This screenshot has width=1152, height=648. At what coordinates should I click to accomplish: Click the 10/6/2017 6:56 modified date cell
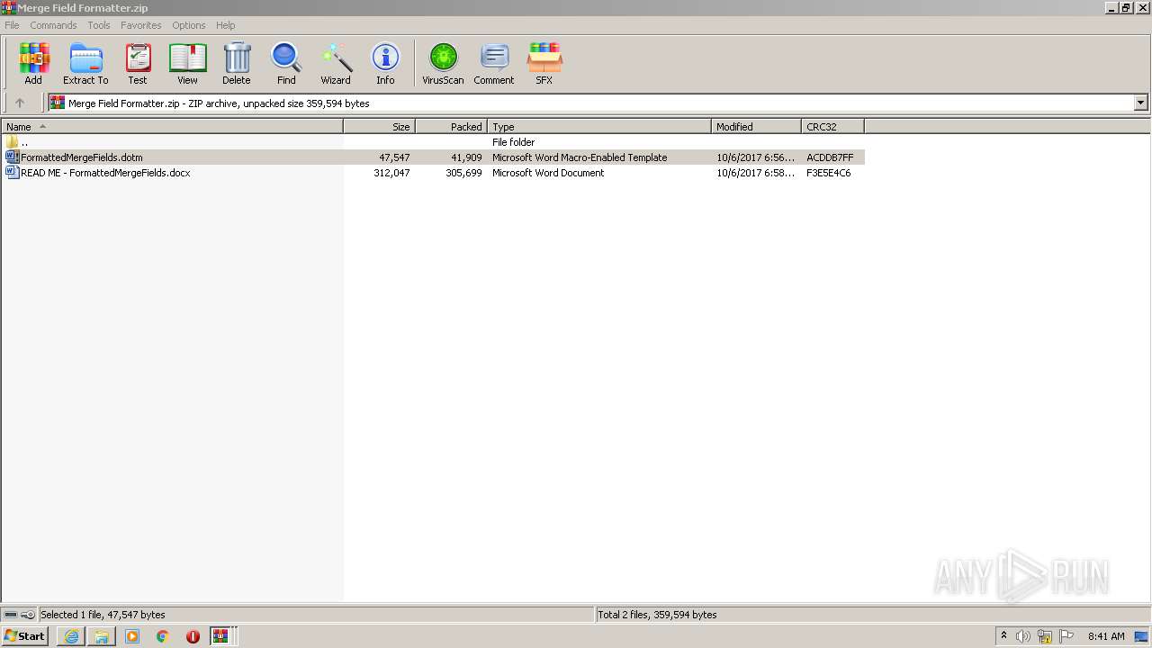pos(756,157)
